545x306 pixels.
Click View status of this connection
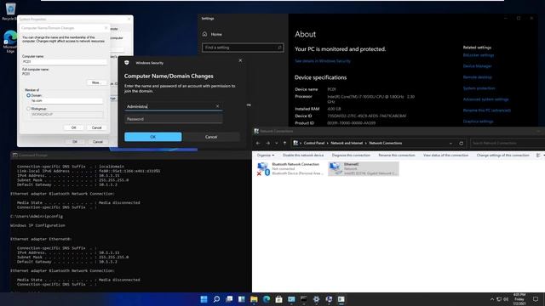445,156
